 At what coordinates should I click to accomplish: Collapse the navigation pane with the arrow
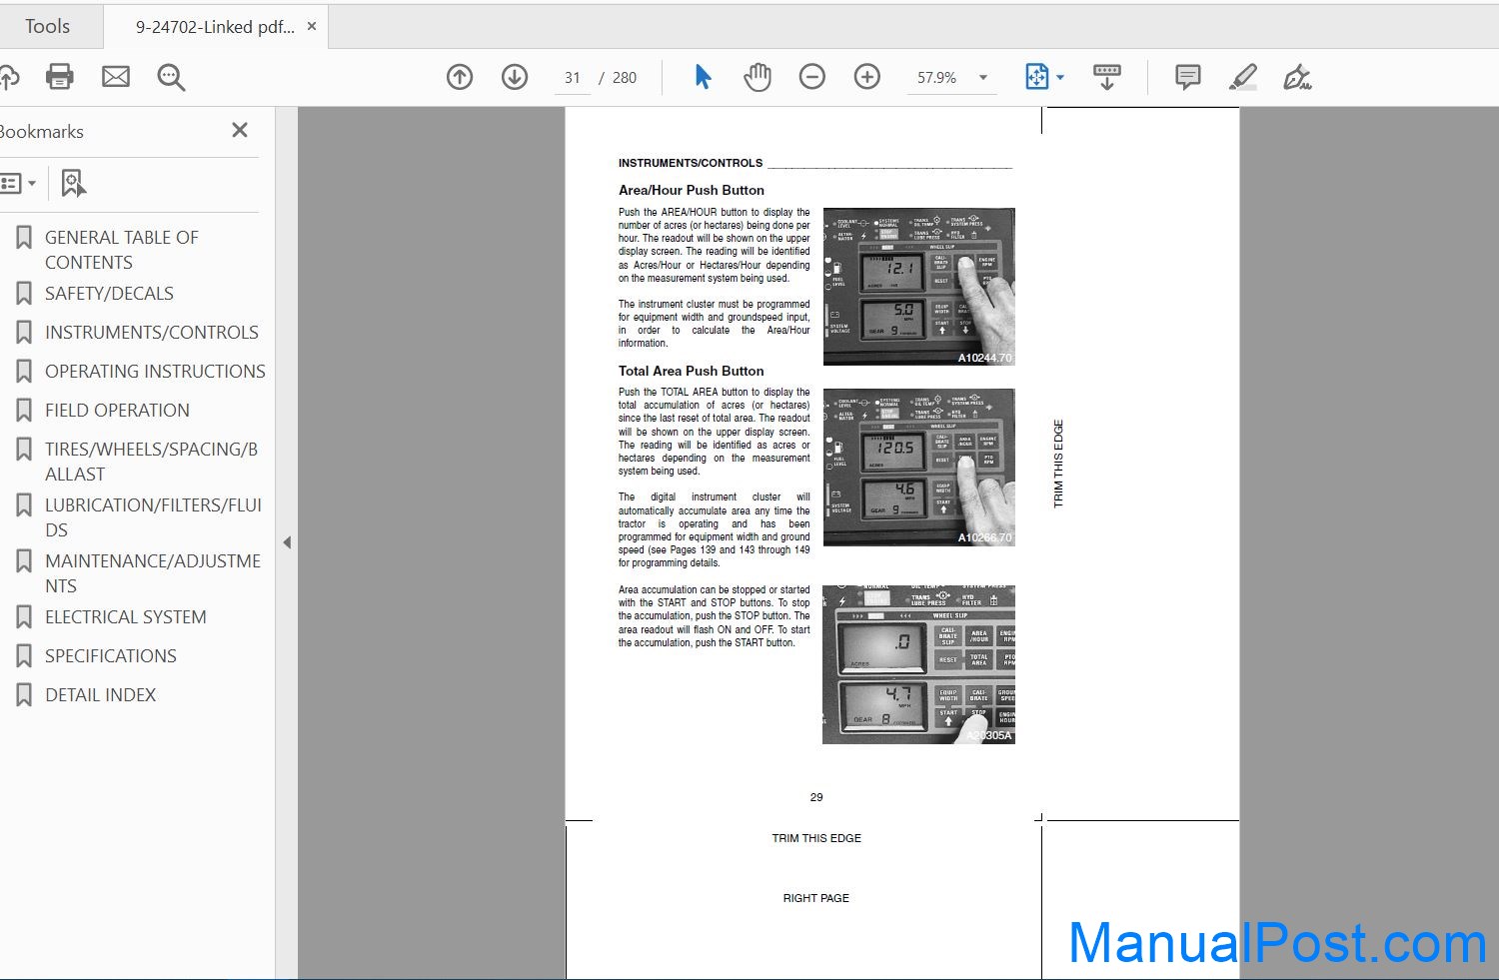(287, 542)
